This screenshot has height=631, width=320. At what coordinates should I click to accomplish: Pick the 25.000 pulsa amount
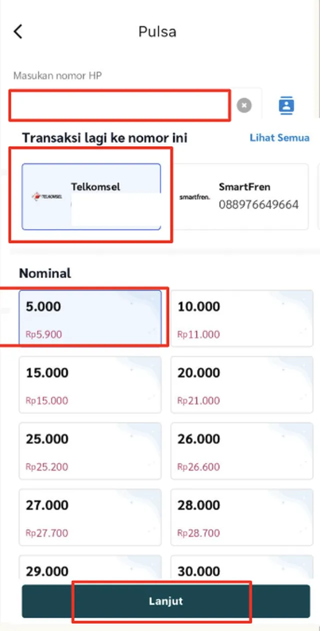[x=90, y=451]
